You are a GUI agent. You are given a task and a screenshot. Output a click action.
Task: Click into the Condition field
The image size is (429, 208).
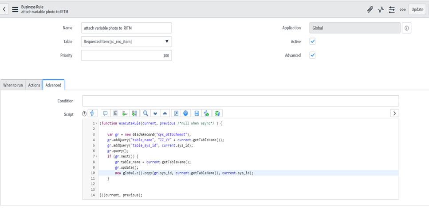click(x=240, y=101)
